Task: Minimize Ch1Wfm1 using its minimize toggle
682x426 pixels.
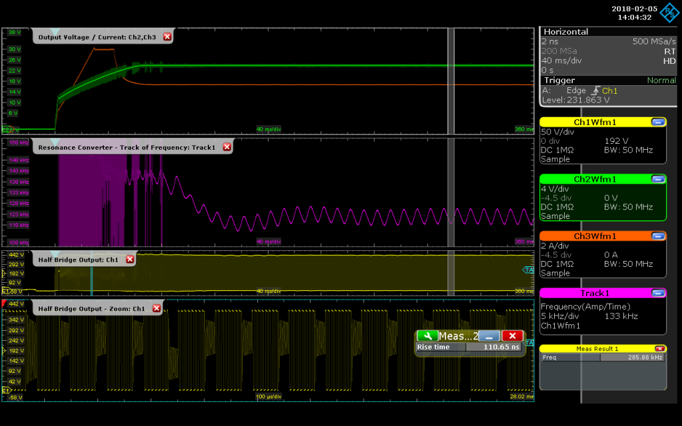Action: pos(658,122)
